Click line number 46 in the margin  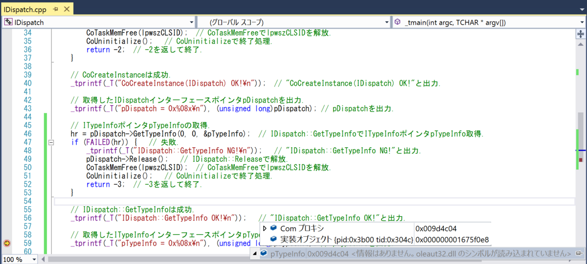point(27,134)
